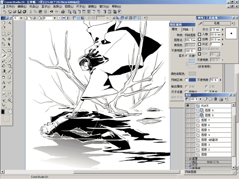Enable the 补正 checkbox in pen options
The width and height of the screenshot is (239, 179).
tap(200, 44)
